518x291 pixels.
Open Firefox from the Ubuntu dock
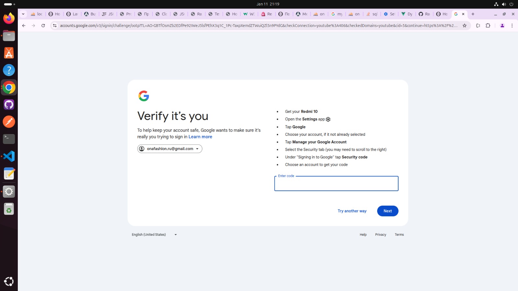click(x=9, y=18)
